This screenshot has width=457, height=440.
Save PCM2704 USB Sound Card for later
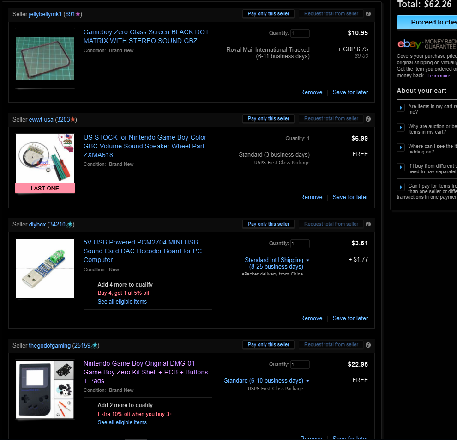[350, 318]
